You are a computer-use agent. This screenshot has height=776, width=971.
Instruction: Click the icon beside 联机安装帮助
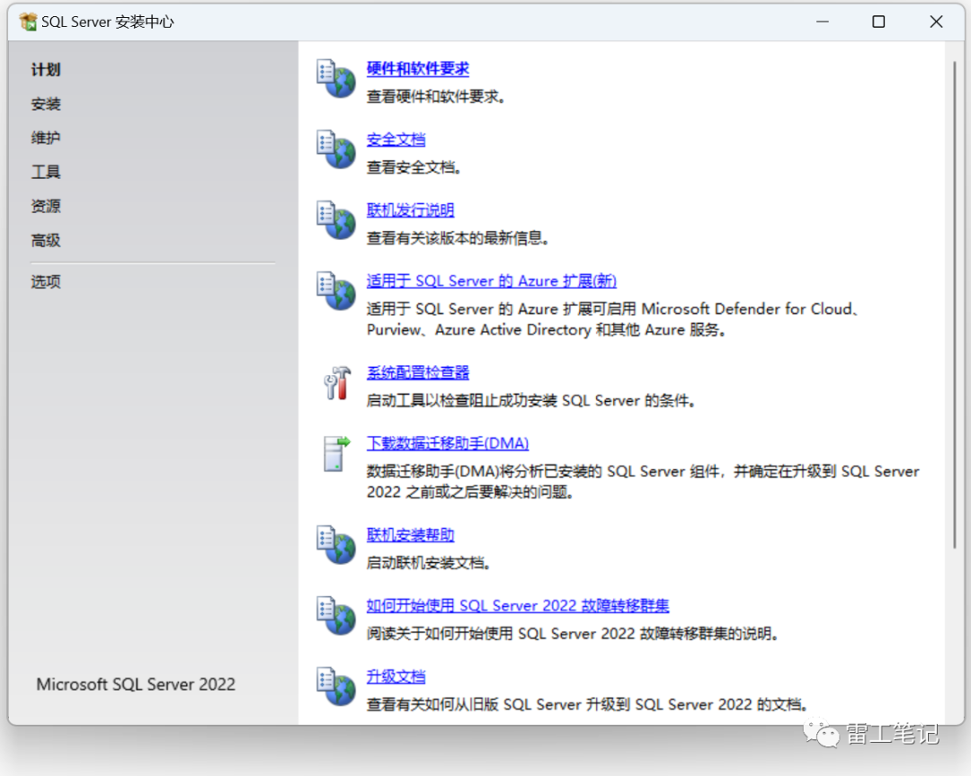(x=336, y=545)
